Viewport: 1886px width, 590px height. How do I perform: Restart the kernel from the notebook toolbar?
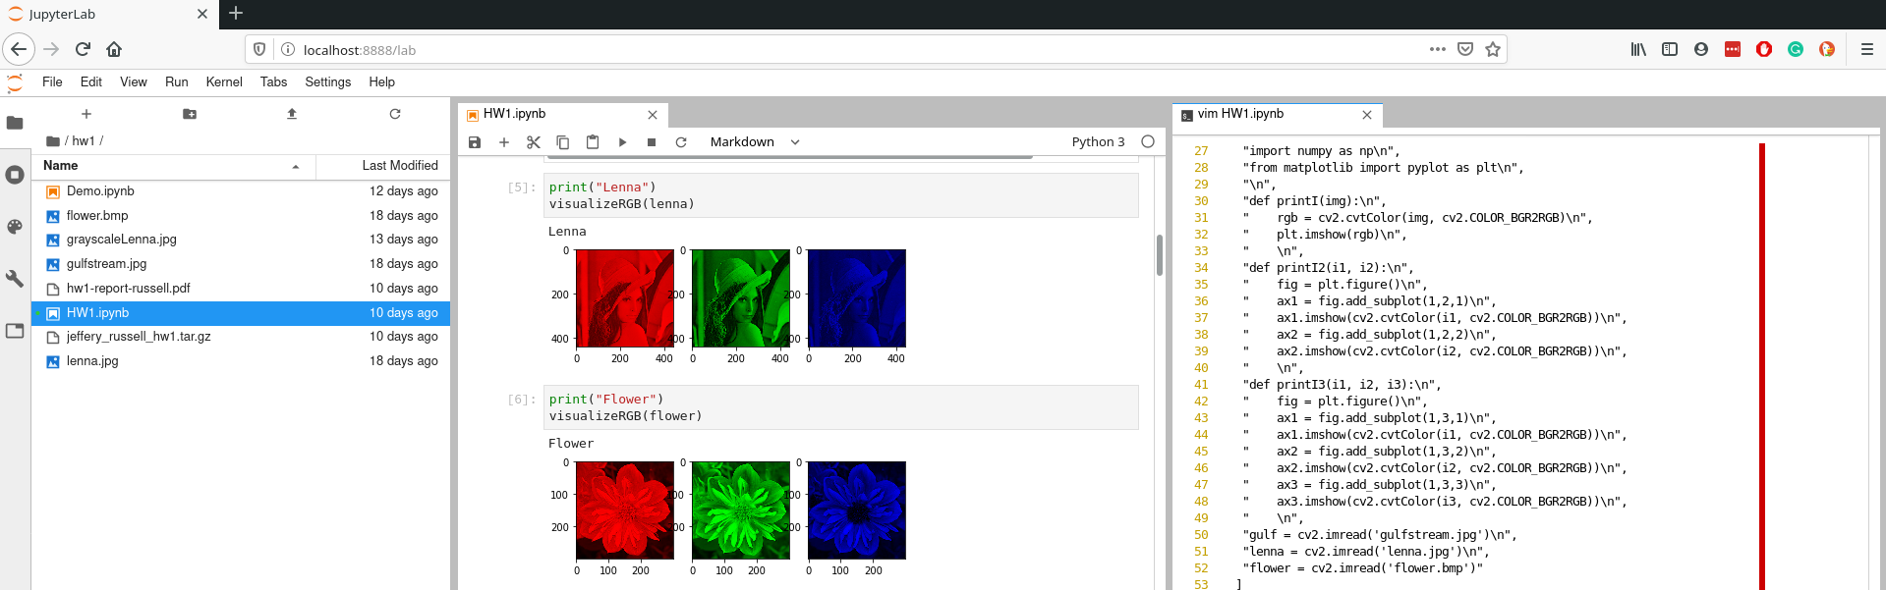click(681, 142)
